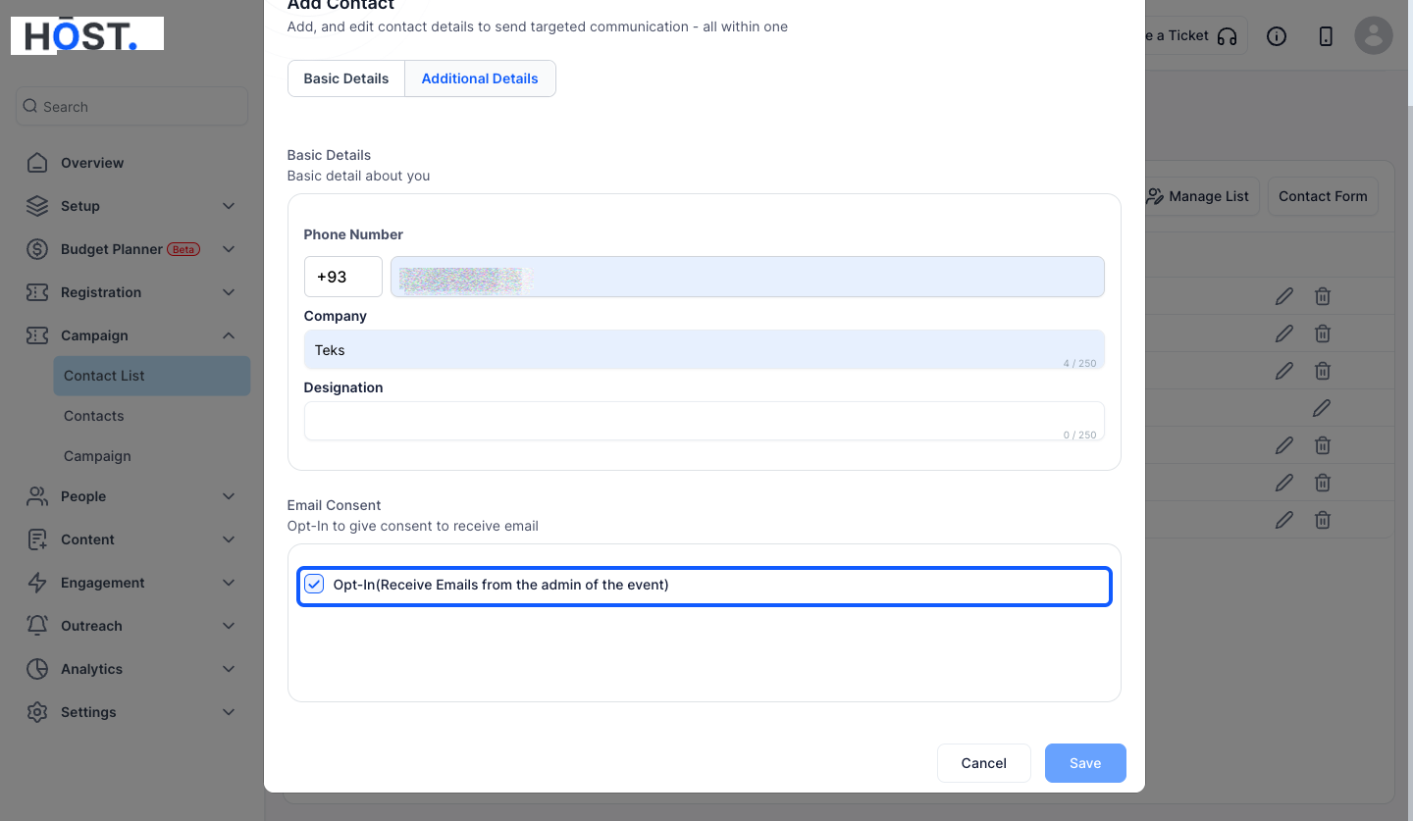
Task: Expand the Settings chevron
Action: (229, 712)
